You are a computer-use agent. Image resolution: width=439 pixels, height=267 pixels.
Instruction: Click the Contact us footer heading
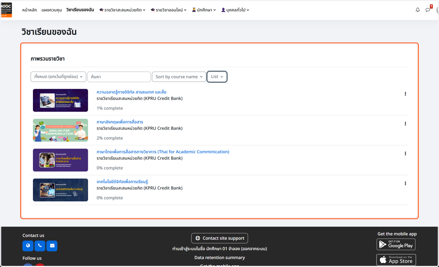[33, 236]
